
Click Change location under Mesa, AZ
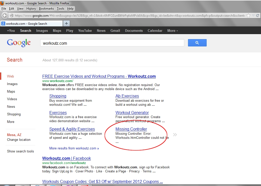click(x=19, y=140)
